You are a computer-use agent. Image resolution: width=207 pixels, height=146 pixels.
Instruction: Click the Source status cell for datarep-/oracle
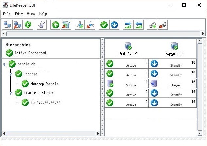[x=127, y=83]
